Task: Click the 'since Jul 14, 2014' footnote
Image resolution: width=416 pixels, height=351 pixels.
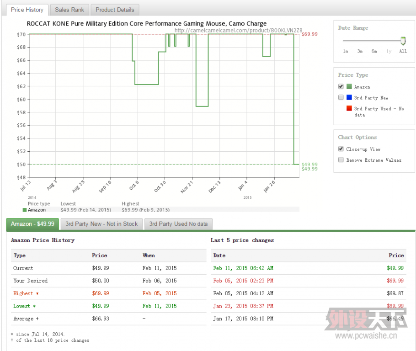Action: [x=37, y=334]
